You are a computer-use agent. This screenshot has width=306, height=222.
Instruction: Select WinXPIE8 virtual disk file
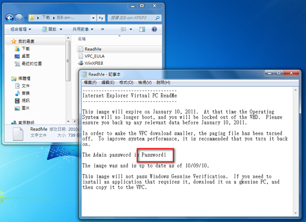pyautogui.click(x=94, y=63)
